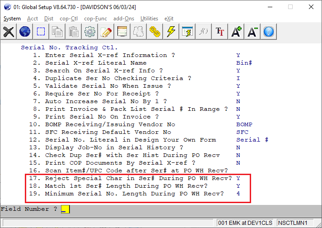This screenshot has height=228, width=322.
Task: Click the 'Serial #' literal value
Action: (x=252, y=140)
